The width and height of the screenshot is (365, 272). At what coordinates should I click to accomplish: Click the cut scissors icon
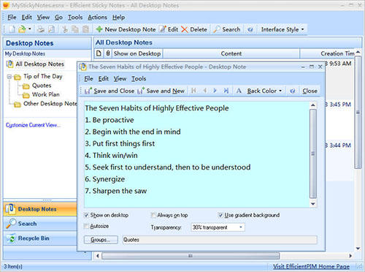click(65, 29)
